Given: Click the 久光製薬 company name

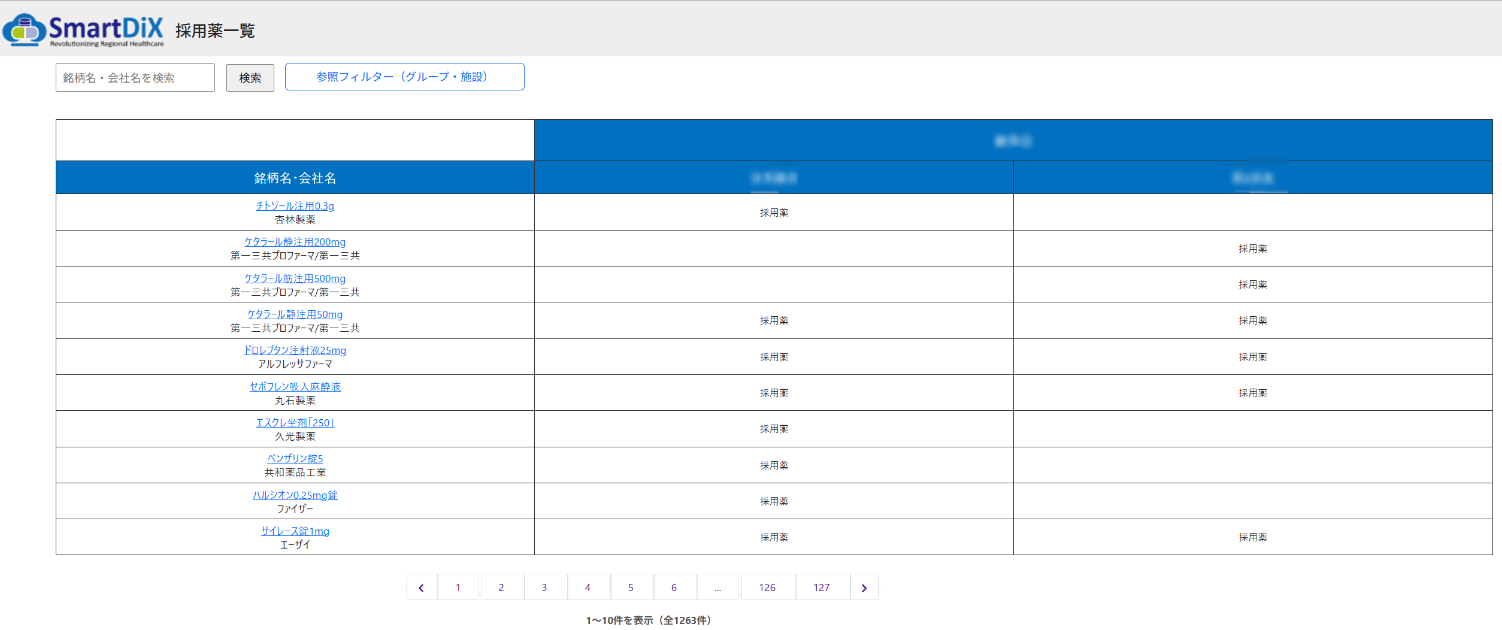Looking at the screenshot, I should point(295,437).
